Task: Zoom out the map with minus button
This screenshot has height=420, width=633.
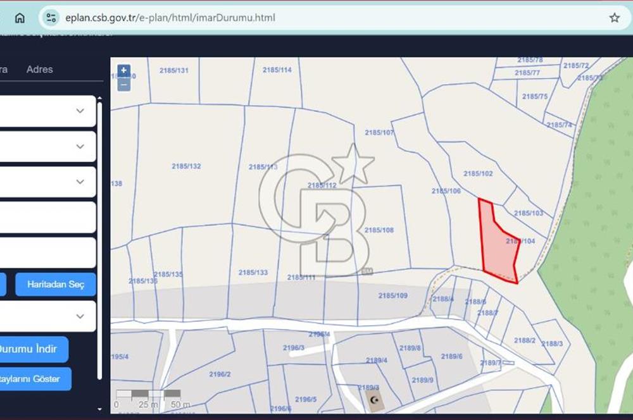Action: 124,84
